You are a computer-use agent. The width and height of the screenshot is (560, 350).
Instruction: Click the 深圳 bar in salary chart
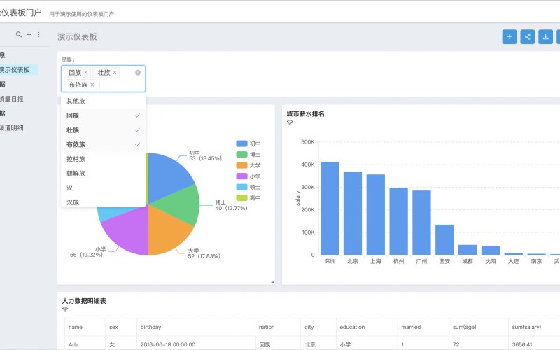click(x=330, y=208)
